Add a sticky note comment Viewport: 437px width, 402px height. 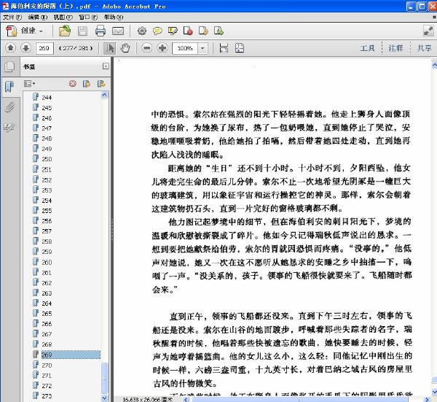click(x=157, y=31)
